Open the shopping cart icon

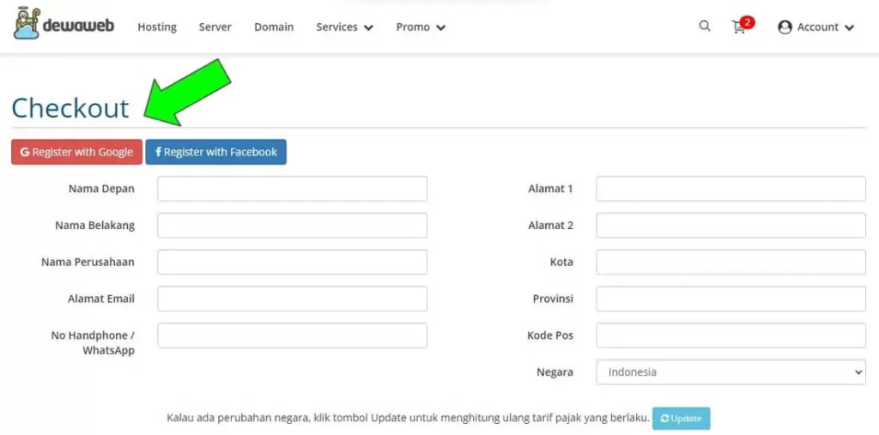coord(739,27)
